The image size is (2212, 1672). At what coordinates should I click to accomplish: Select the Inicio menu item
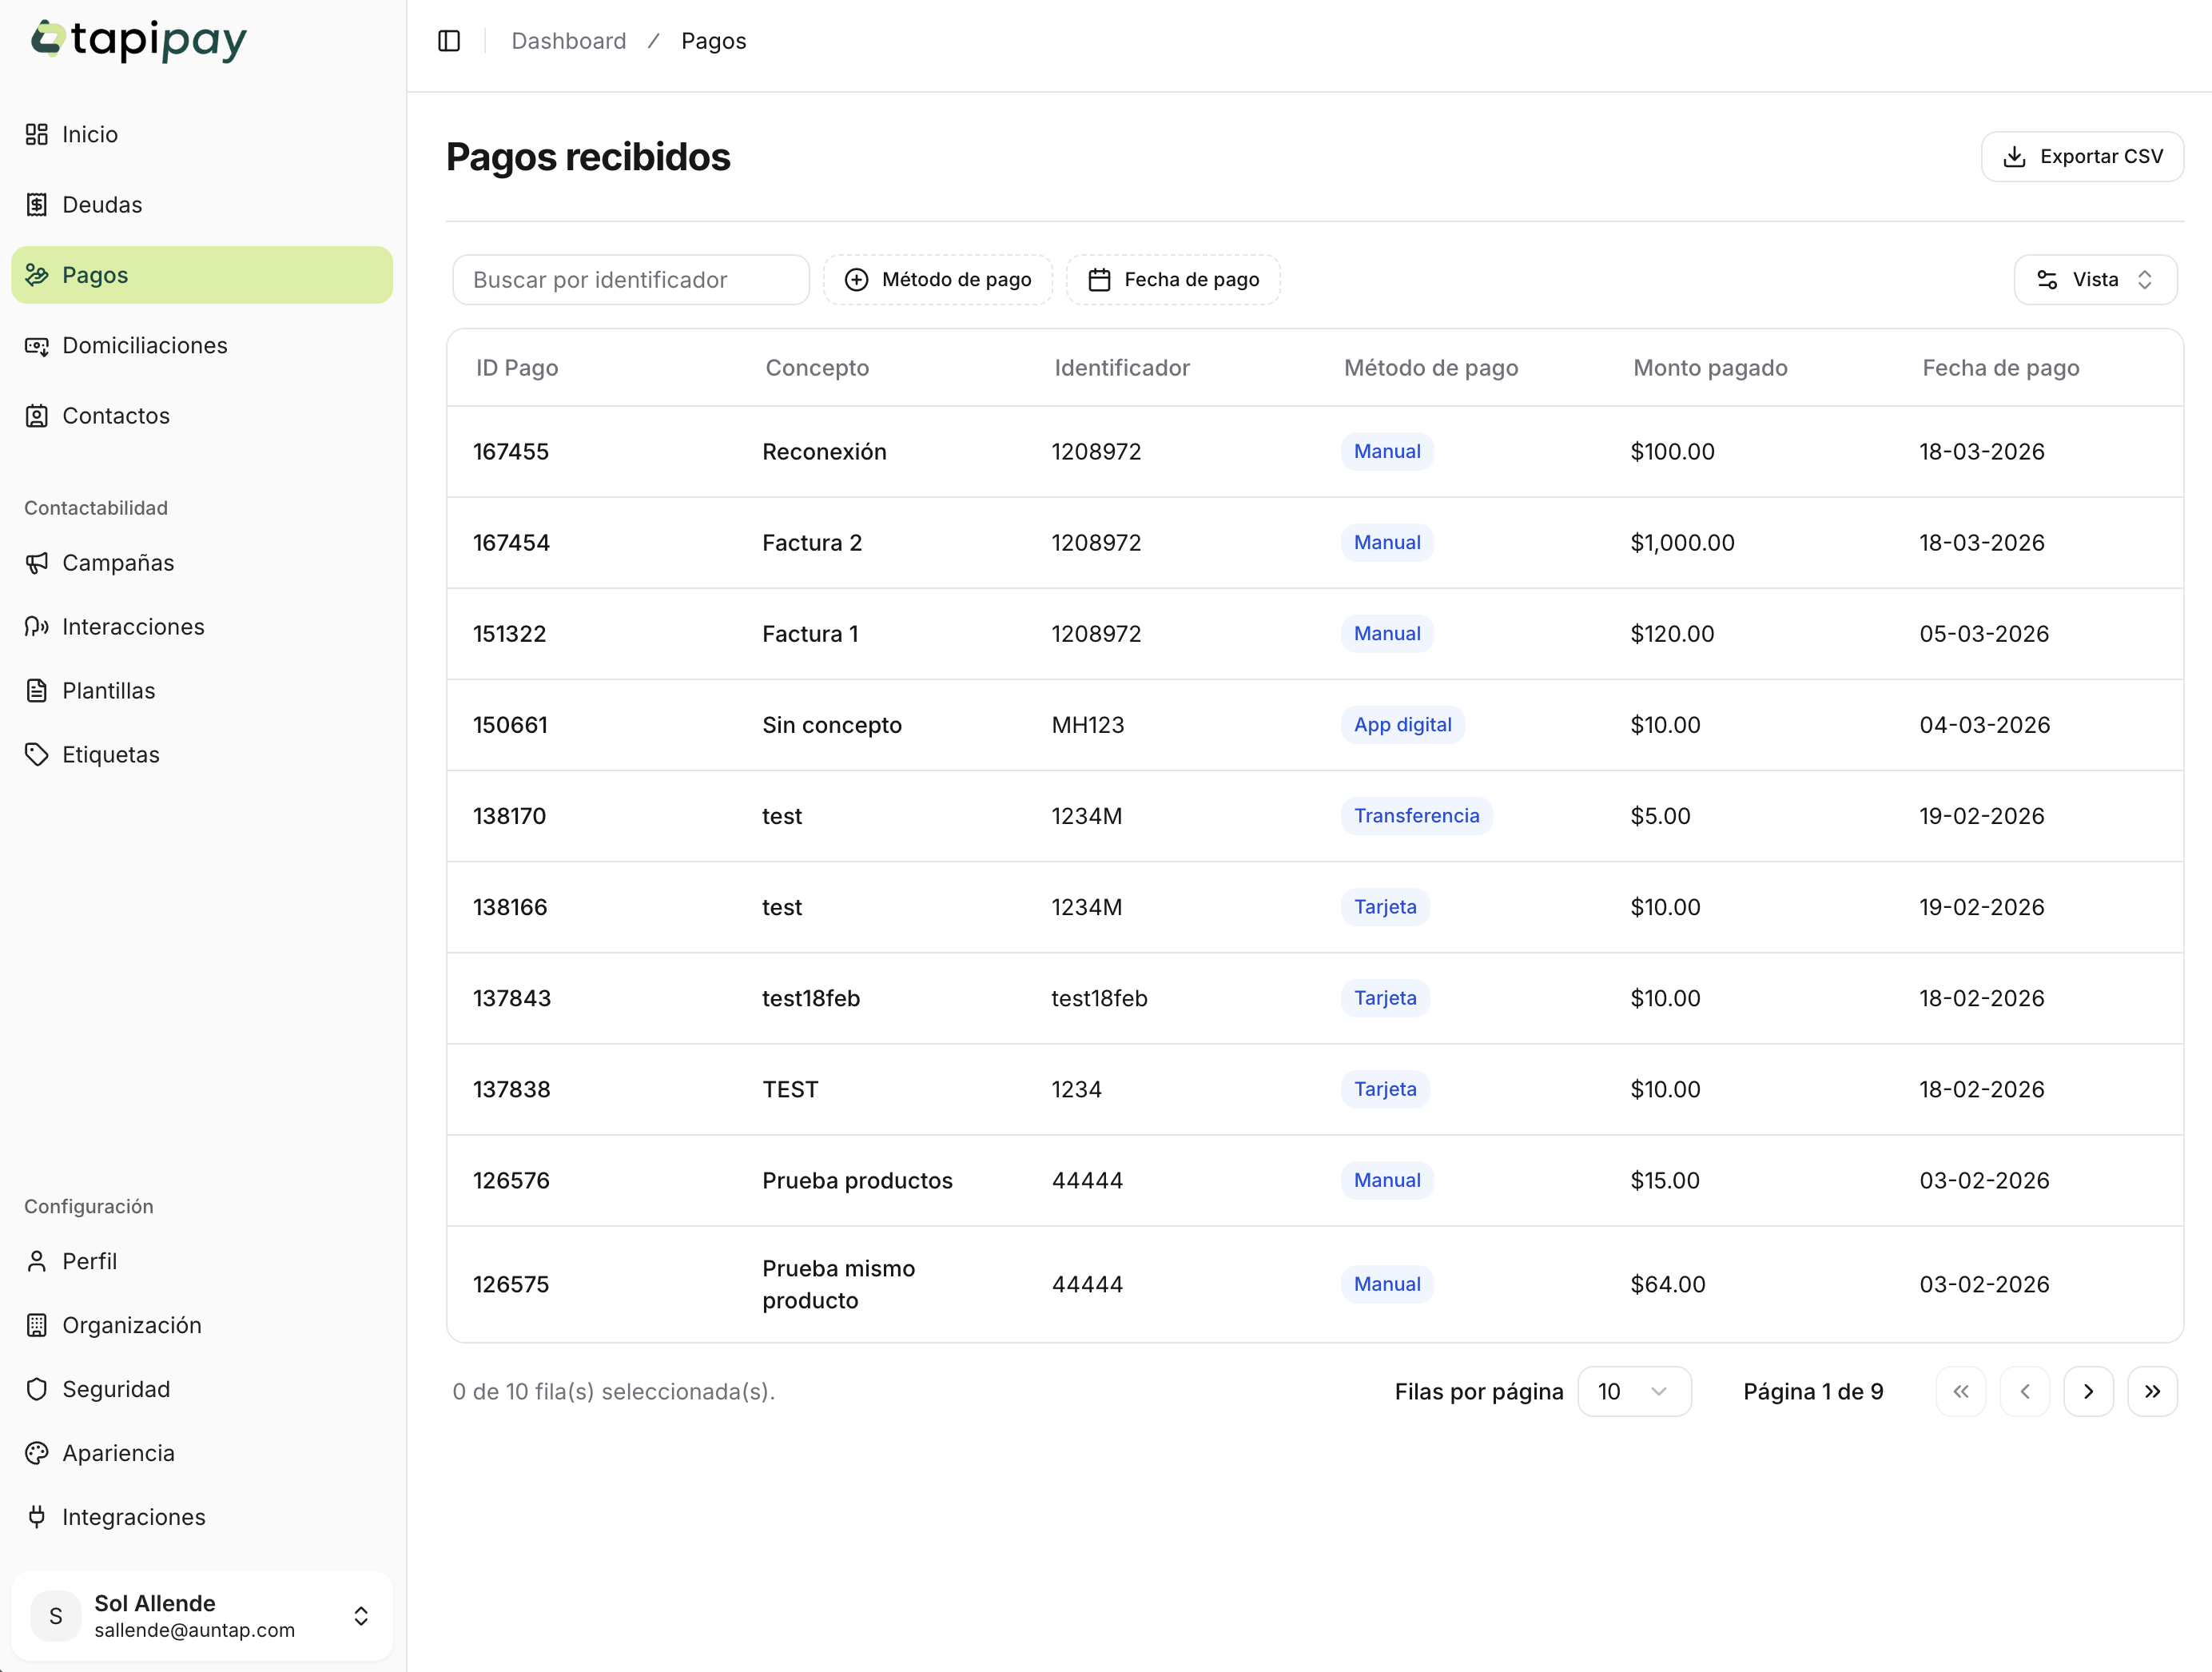coord(89,134)
